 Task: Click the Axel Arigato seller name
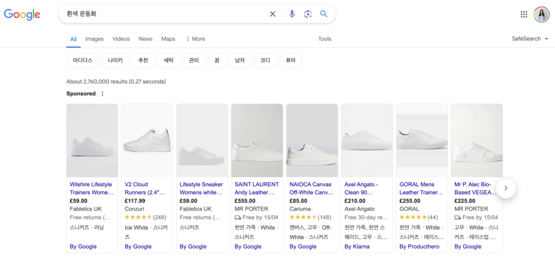360,209
